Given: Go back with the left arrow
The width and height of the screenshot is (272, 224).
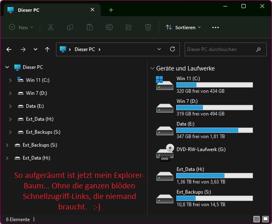Looking at the screenshot, I should click(9, 49).
